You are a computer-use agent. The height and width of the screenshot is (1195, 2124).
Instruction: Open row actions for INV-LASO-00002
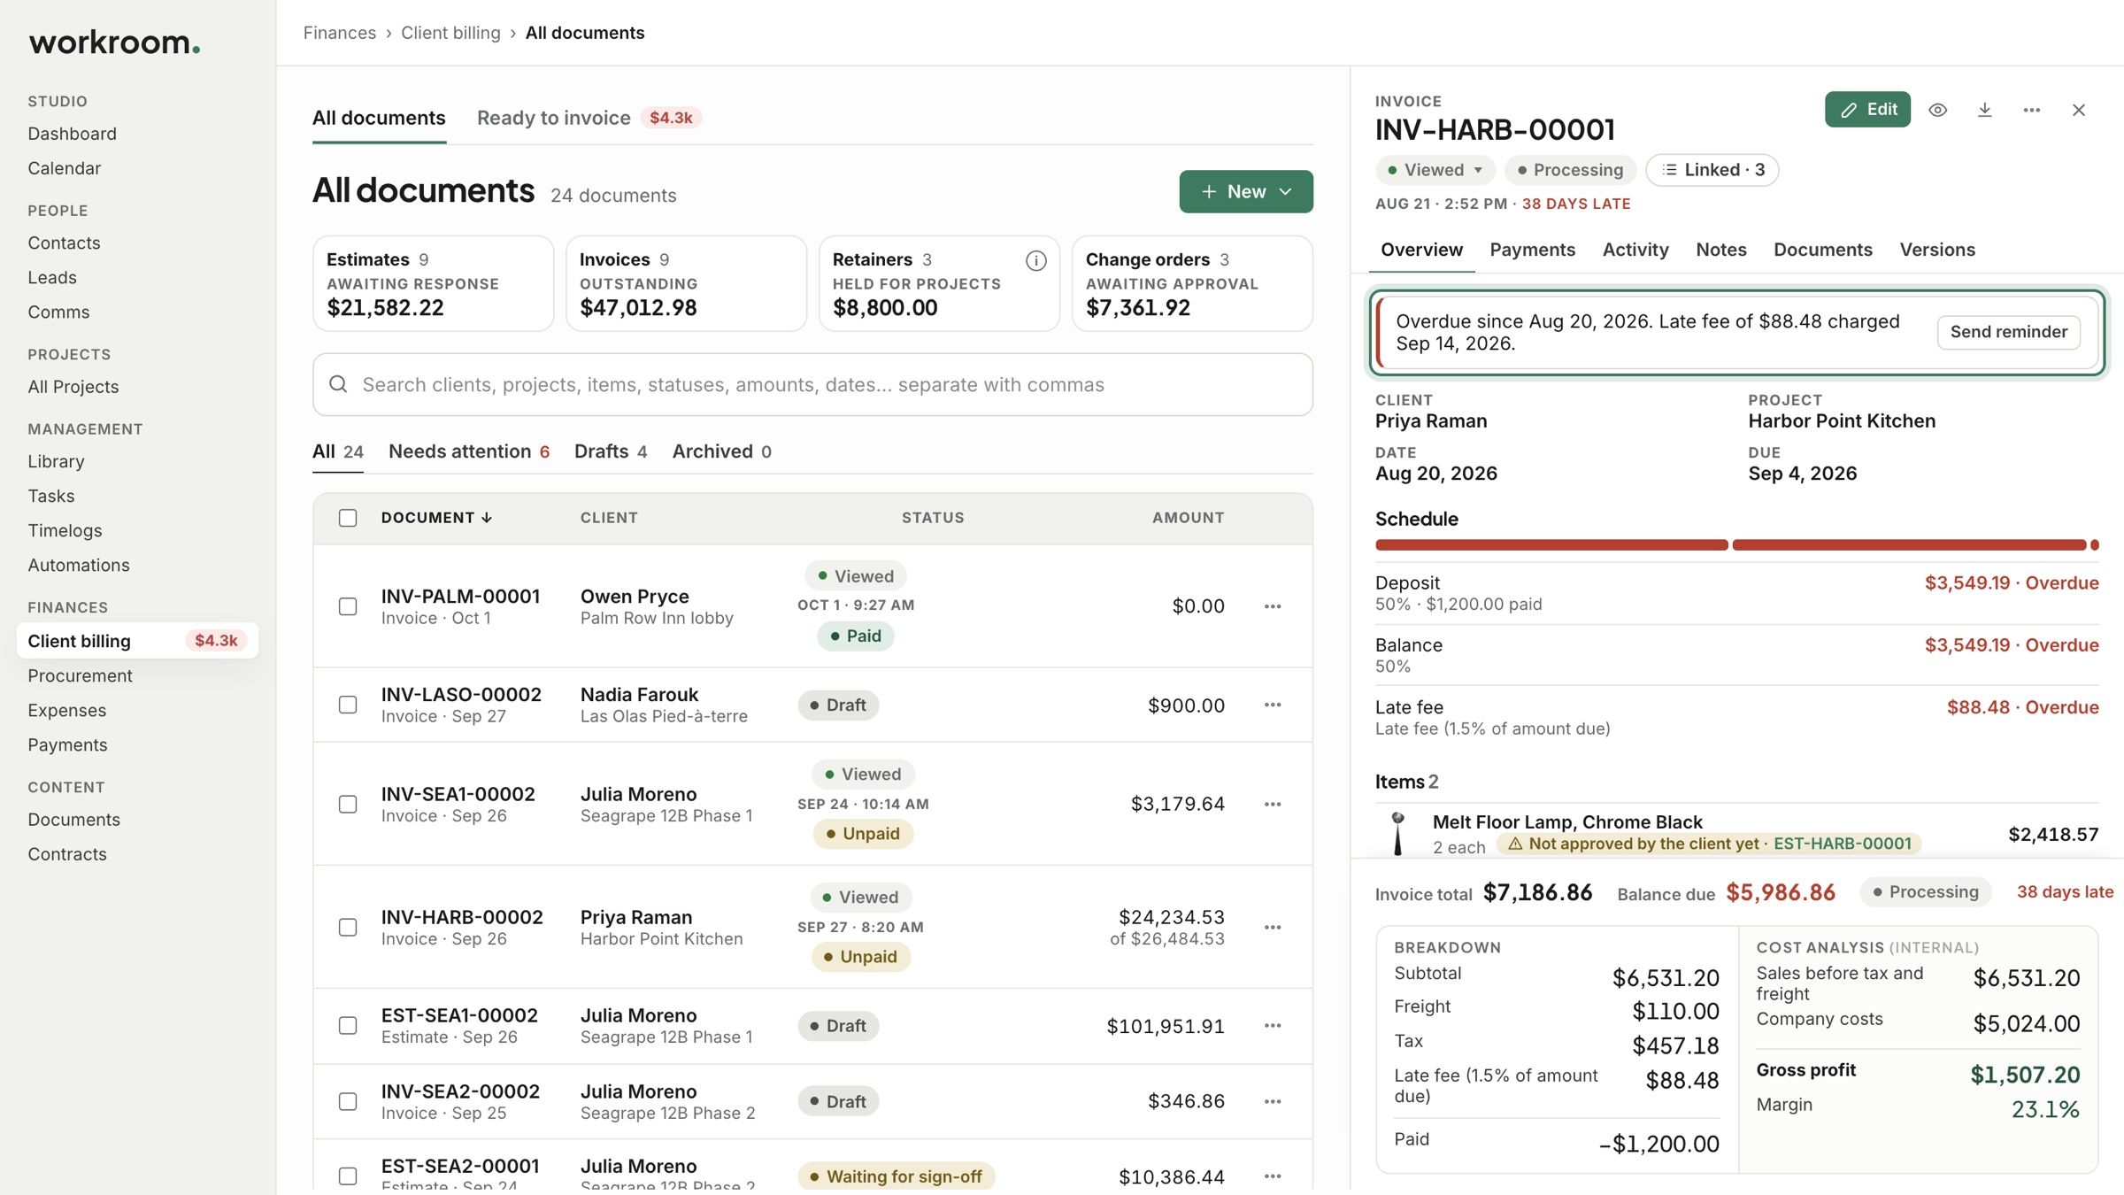(x=1273, y=705)
